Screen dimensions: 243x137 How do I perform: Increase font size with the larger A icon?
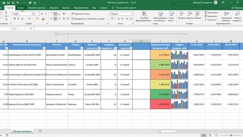(42, 14)
